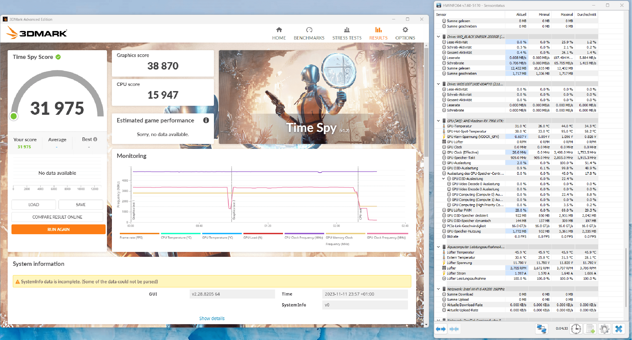Click the expand columns arrows icon in HWiNFO
The width and height of the screenshot is (632, 340).
click(x=440, y=329)
